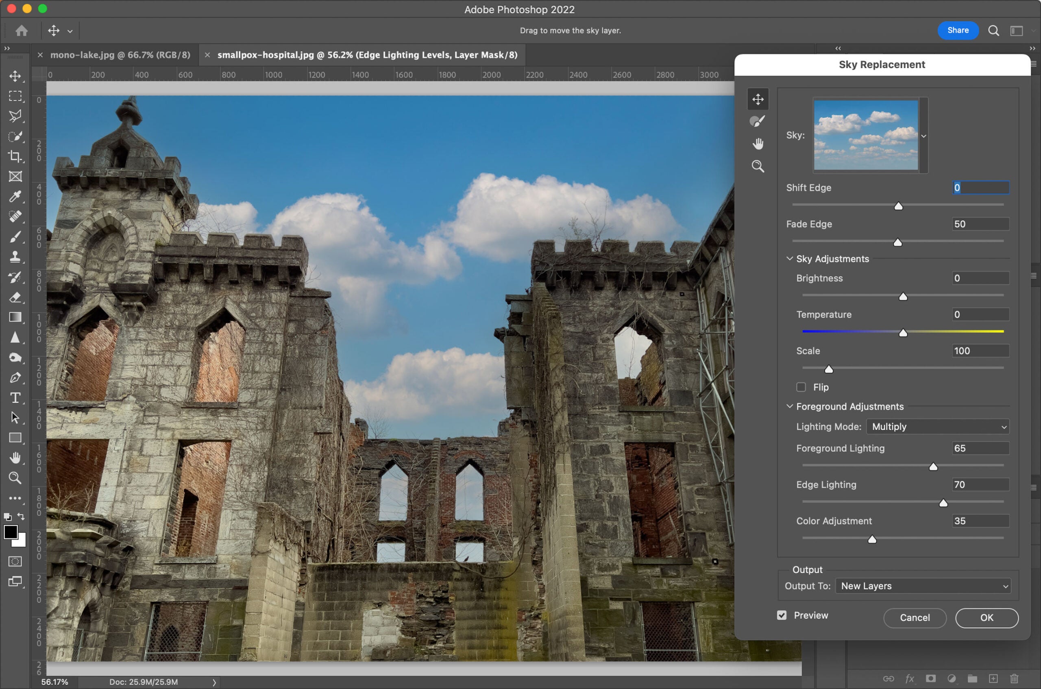The image size is (1041, 689).
Task: Click OK to apply sky replacement
Action: coord(987,618)
